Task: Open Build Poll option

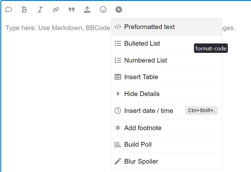Action: click(167, 144)
